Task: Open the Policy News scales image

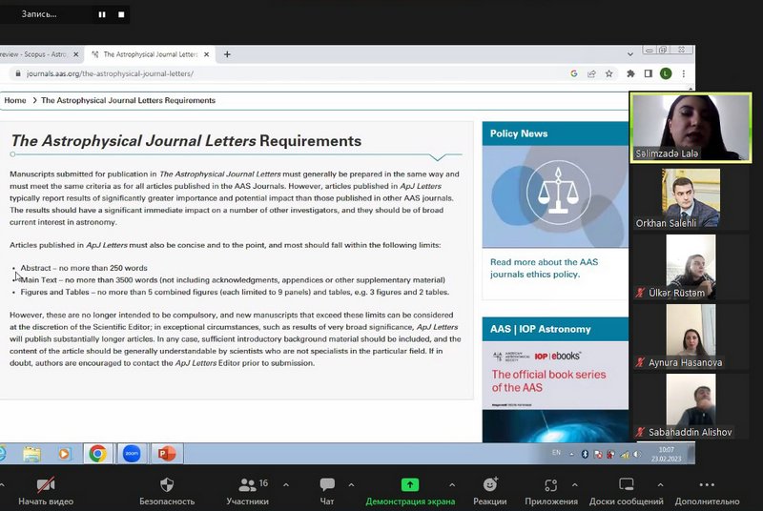Action: click(555, 196)
